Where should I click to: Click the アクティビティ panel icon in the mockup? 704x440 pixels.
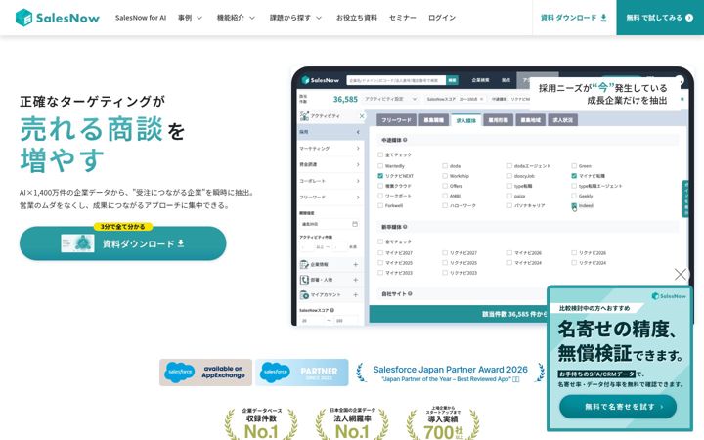pyautogui.click(x=304, y=115)
